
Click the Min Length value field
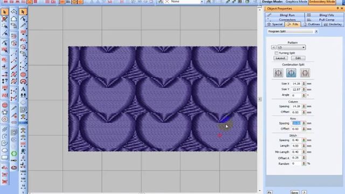point(296,152)
